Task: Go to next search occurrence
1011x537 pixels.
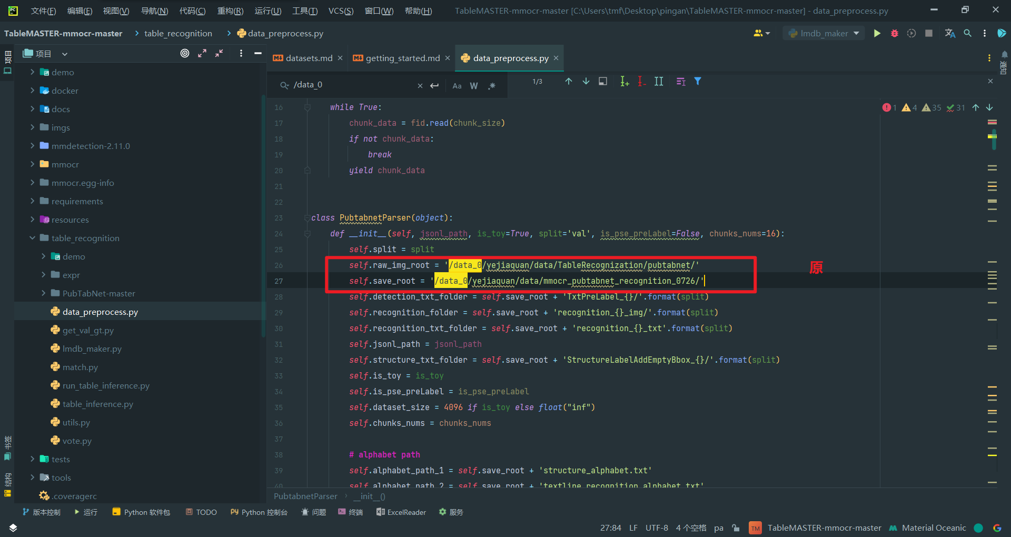Action: pos(586,82)
